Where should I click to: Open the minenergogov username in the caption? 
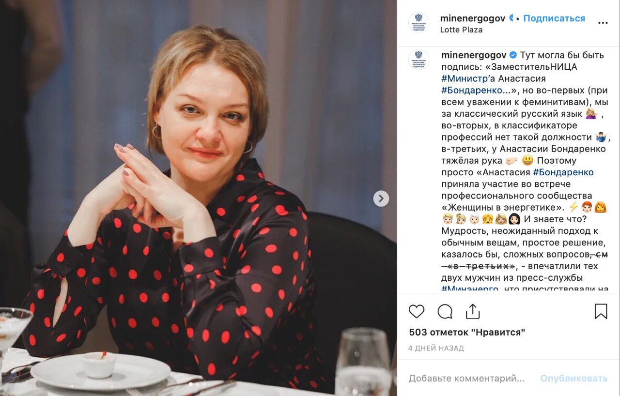[x=474, y=55]
